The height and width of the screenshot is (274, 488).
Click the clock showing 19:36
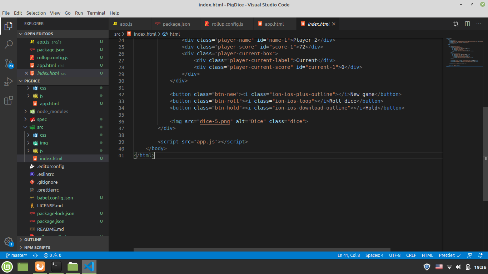(480, 267)
